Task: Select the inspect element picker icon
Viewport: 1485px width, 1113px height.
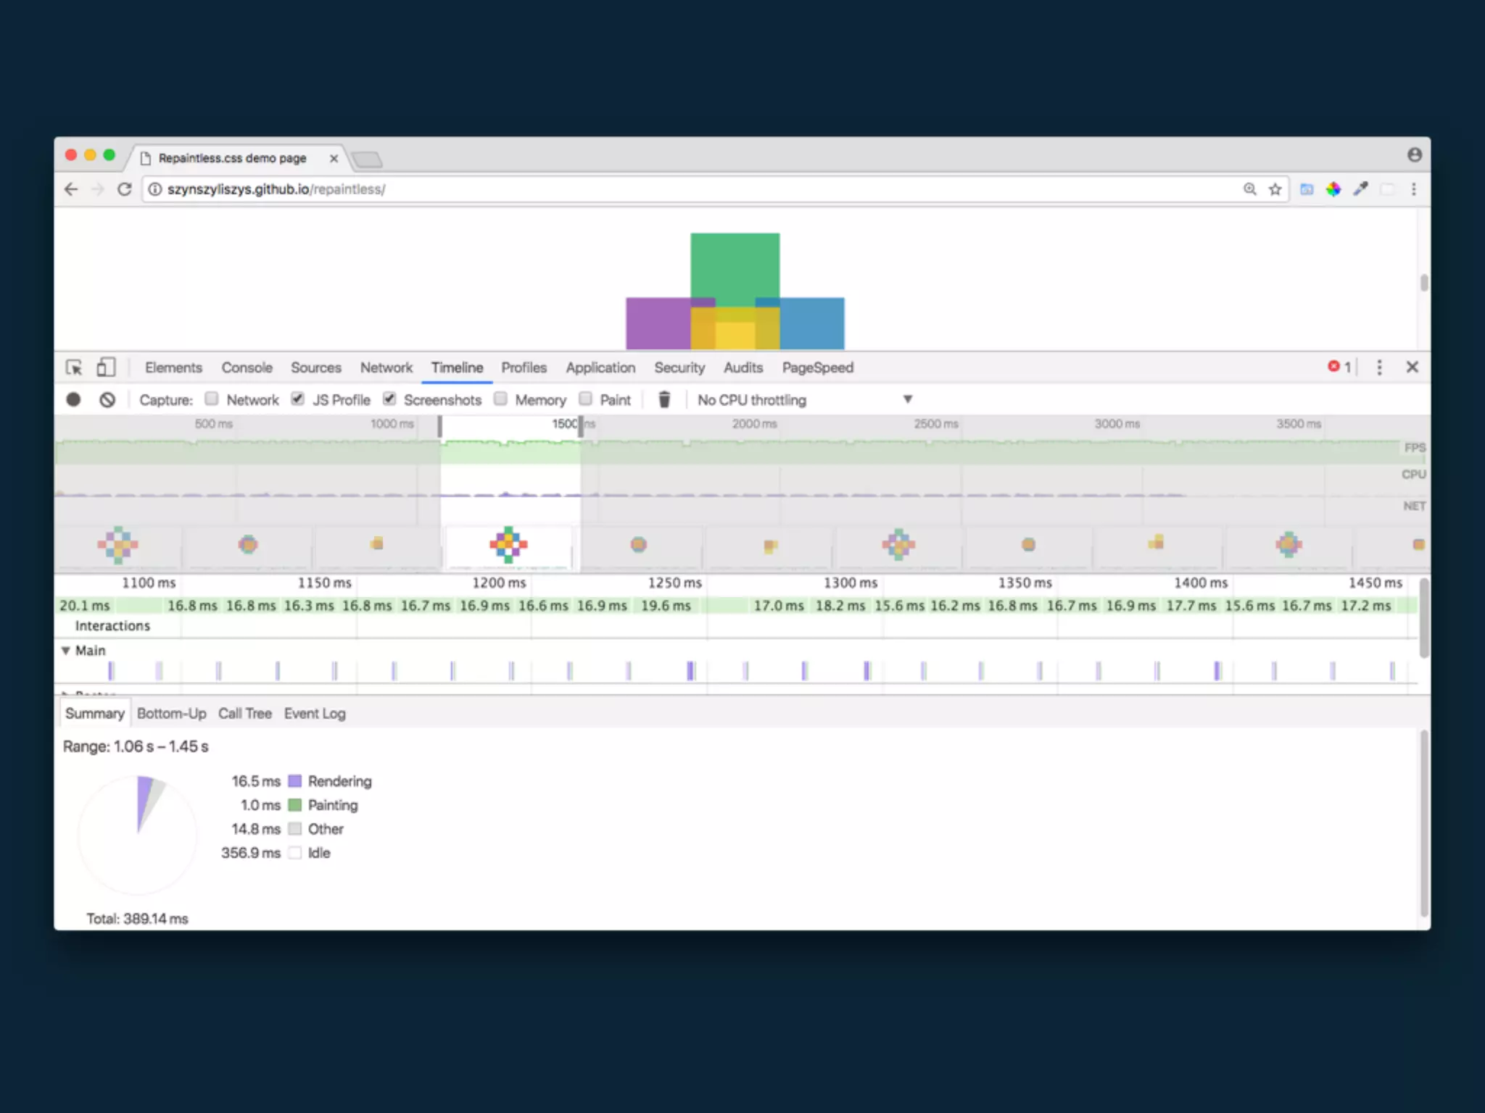Action: (x=74, y=367)
